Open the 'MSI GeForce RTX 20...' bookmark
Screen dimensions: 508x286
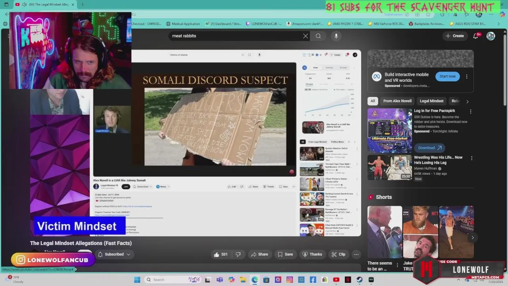pos(386,24)
